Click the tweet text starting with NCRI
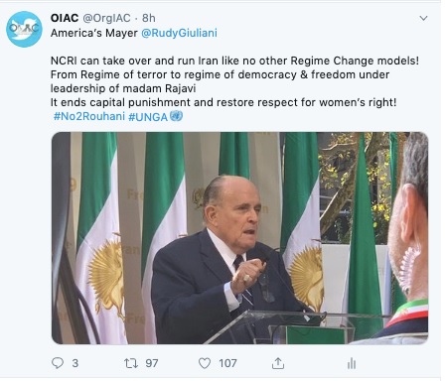Image resolution: width=445 pixels, height=381 pixels. point(234,81)
